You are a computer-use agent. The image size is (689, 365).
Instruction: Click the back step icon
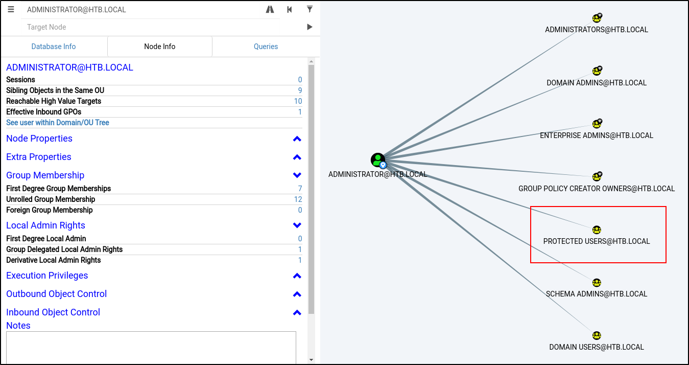pos(290,10)
